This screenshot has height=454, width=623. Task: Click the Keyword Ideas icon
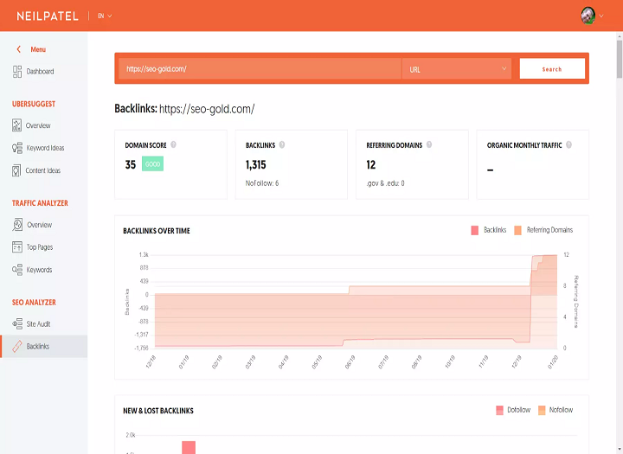[17, 148]
